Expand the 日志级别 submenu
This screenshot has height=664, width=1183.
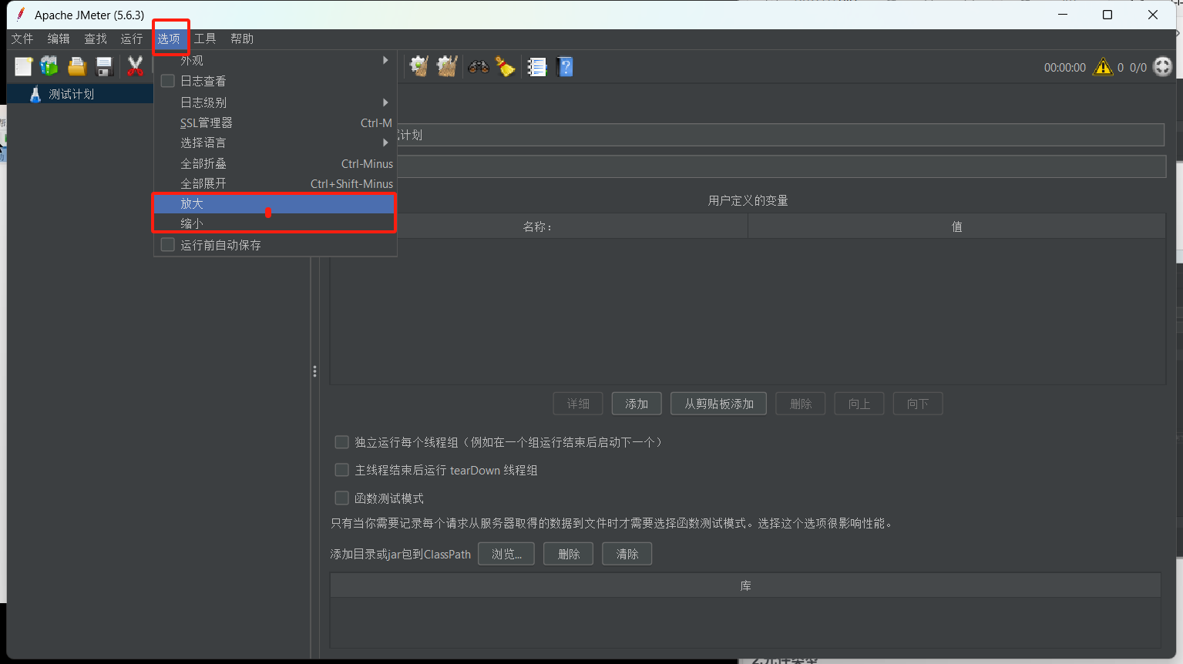pyautogui.click(x=275, y=102)
